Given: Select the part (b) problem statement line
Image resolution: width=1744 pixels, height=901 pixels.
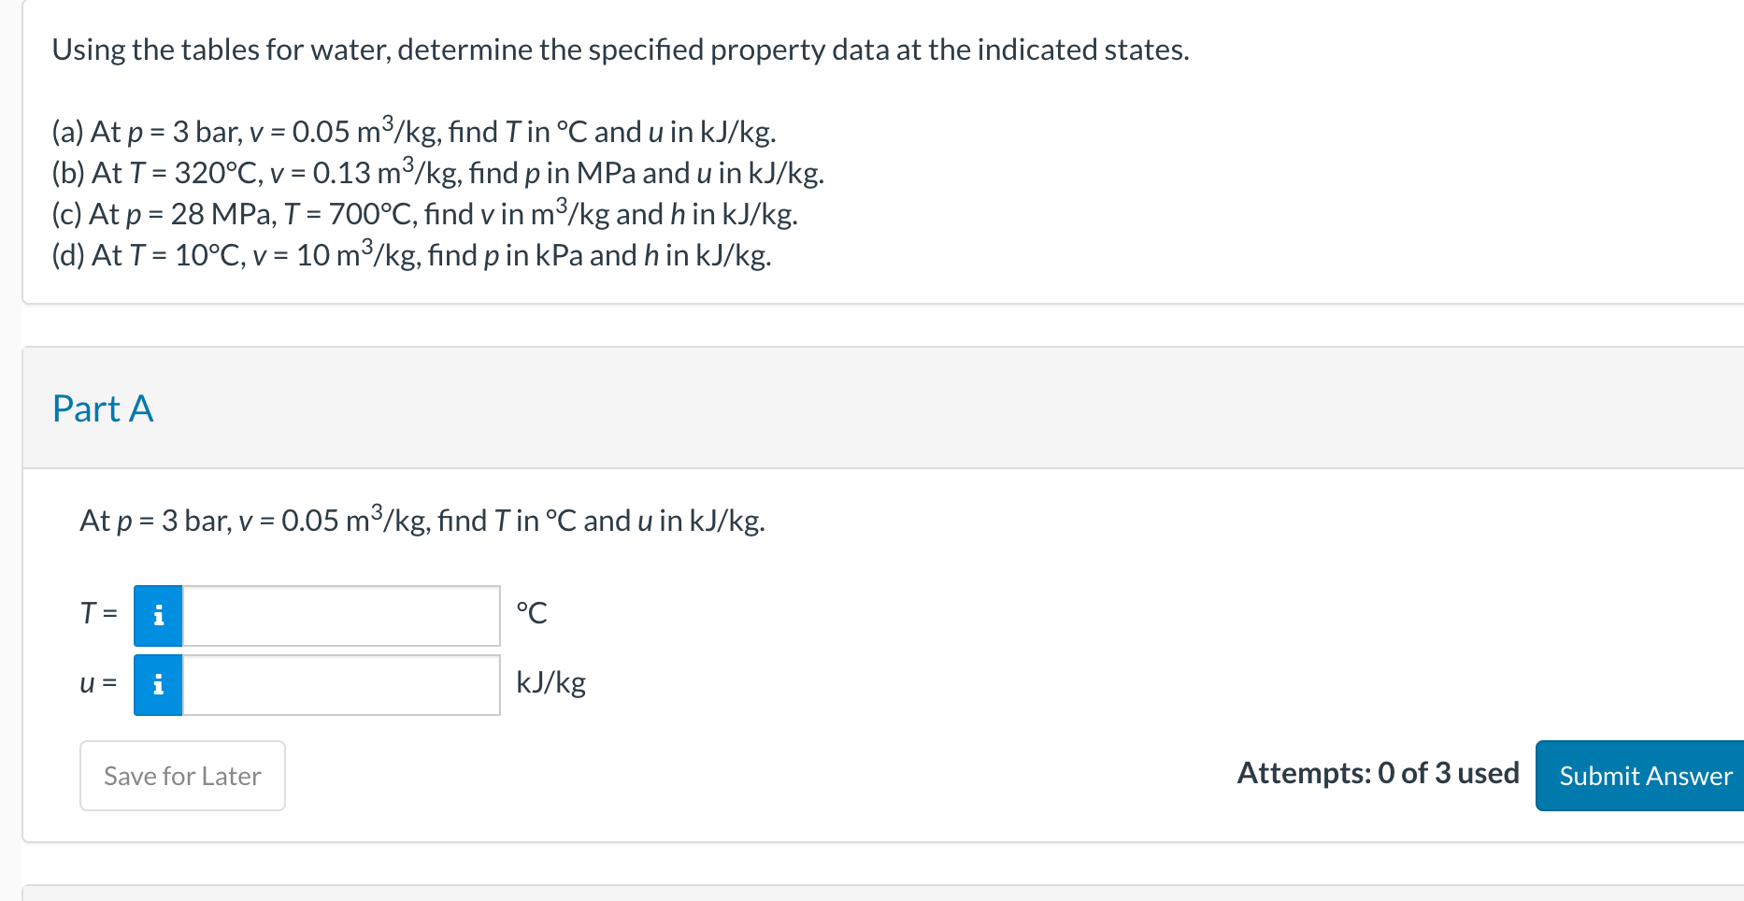Looking at the screenshot, I should 437,173.
